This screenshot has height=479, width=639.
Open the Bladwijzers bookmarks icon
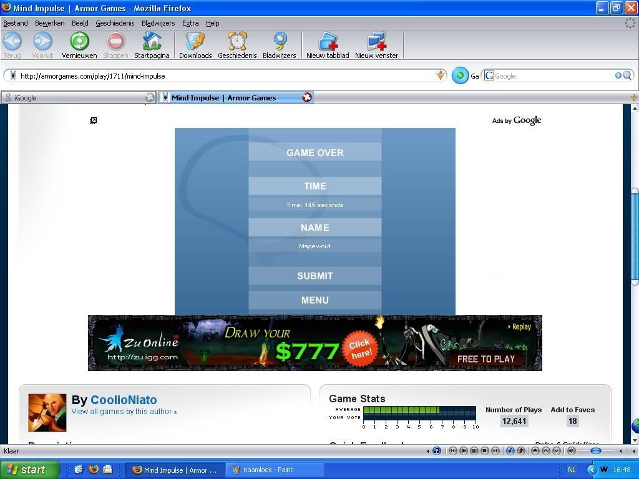pos(279,42)
